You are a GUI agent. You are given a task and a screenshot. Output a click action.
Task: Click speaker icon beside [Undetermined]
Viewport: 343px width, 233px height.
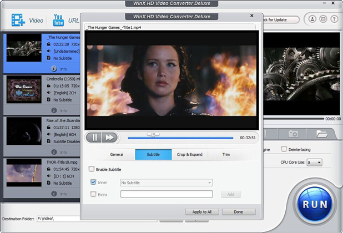tap(49, 51)
